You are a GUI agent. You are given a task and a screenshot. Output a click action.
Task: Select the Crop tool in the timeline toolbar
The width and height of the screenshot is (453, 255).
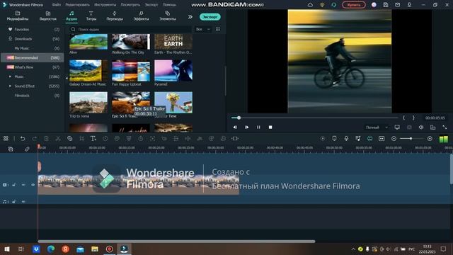click(82, 139)
